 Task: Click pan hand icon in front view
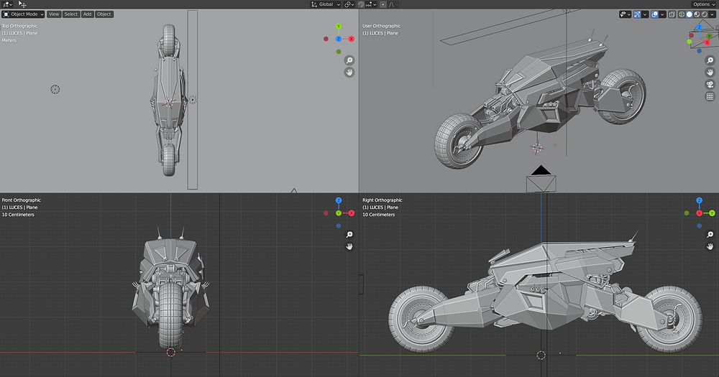(x=349, y=246)
